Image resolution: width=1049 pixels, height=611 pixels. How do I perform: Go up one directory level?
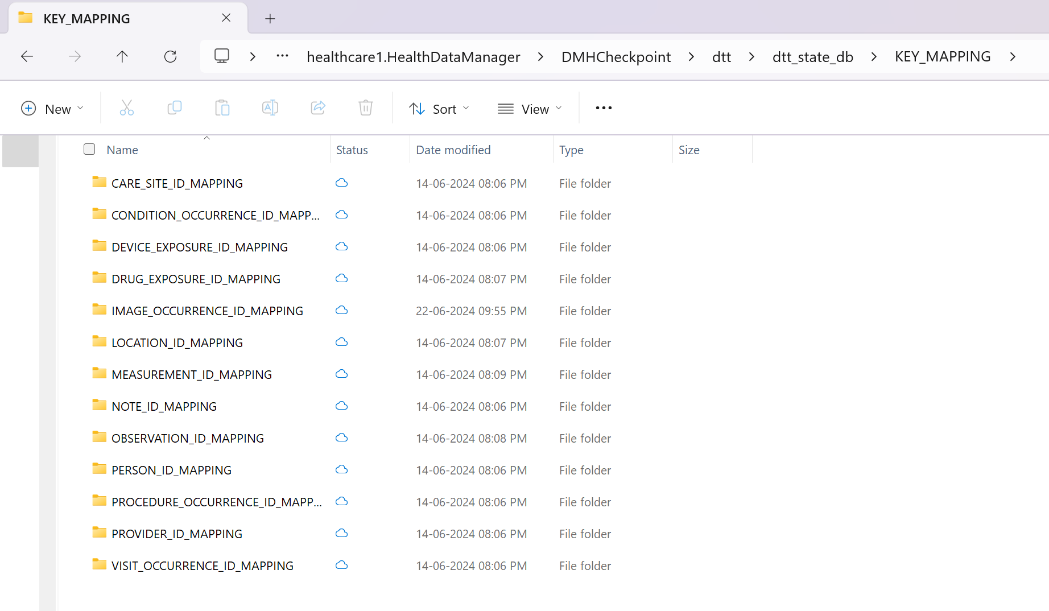click(122, 56)
